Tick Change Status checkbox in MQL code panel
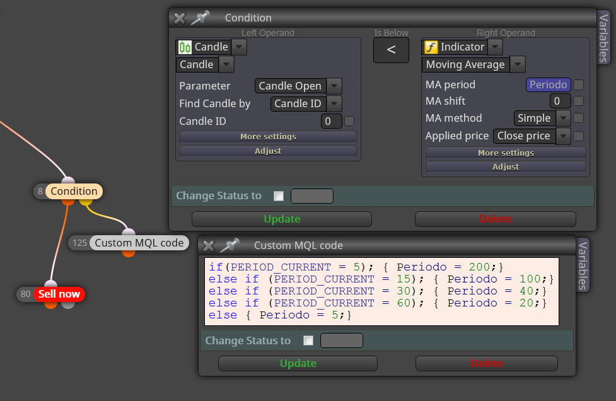The width and height of the screenshot is (616, 401). point(308,340)
